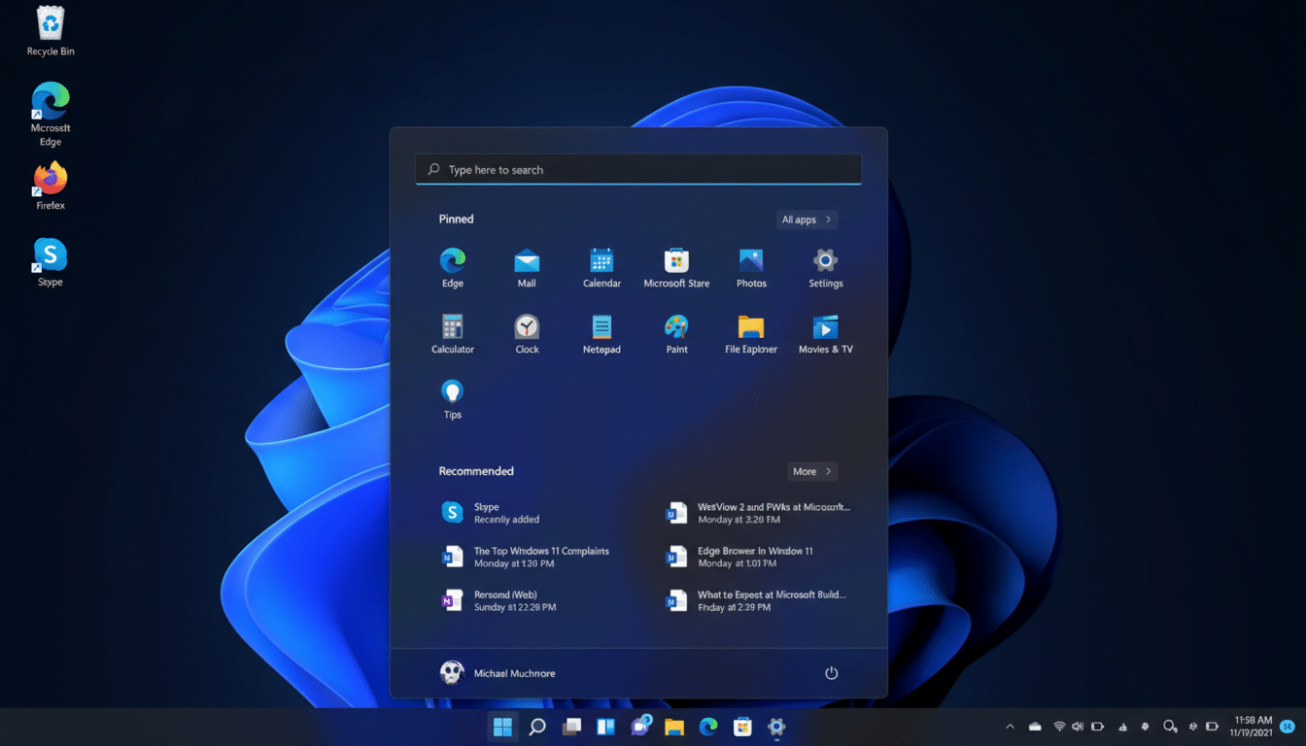Open Widgets from the taskbar

tap(605, 727)
